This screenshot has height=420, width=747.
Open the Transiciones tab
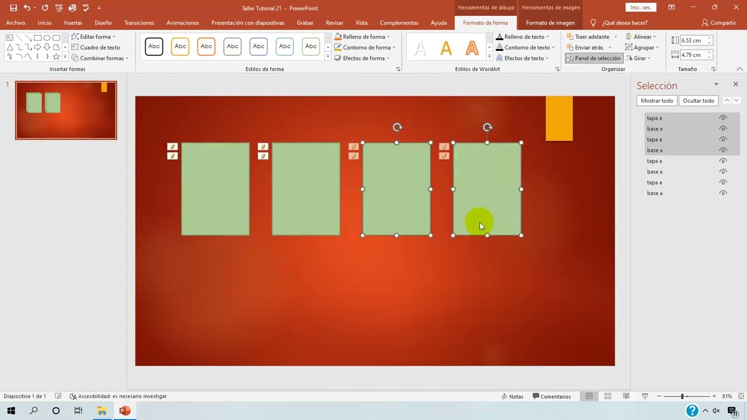139,23
